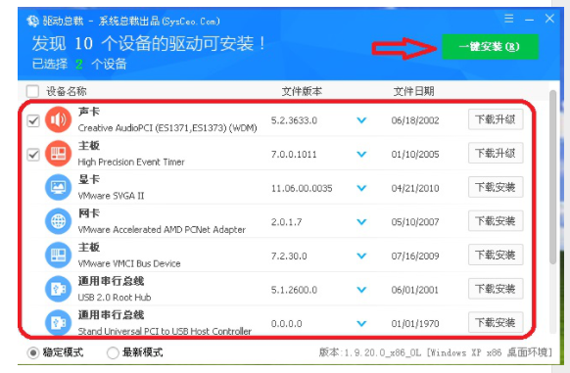Viewport: 570px width, 373px height.
Task: Minimize the 驱动总裁 window
Action: pyautogui.click(x=529, y=20)
